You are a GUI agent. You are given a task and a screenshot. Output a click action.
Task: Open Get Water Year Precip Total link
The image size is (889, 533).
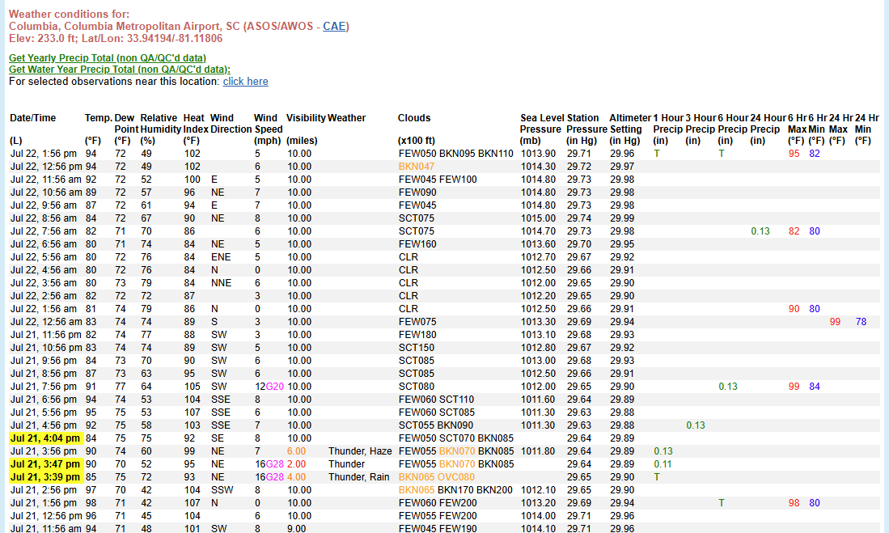(x=120, y=70)
